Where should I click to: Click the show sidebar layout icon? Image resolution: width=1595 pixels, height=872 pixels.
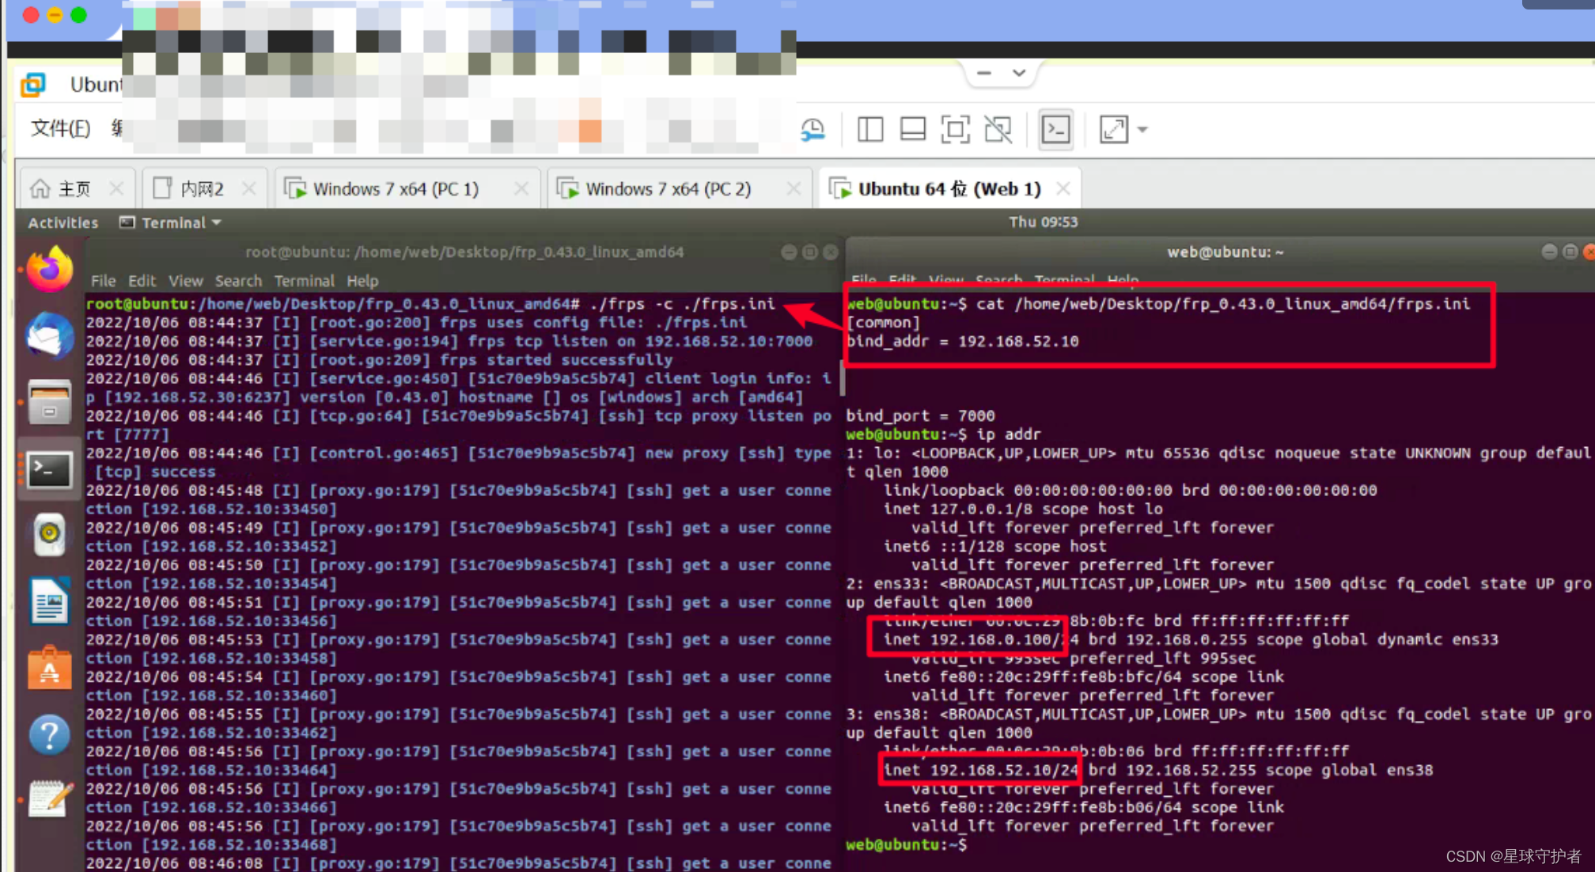pyautogui.click(x=870, y=130)
